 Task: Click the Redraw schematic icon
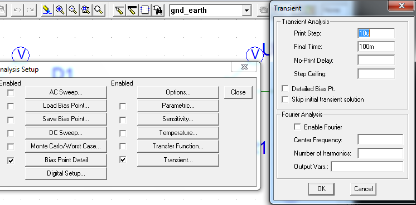(x=47, y=11)
